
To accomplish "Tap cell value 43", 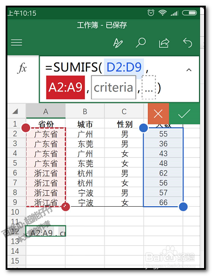I will tap(163, 153).
